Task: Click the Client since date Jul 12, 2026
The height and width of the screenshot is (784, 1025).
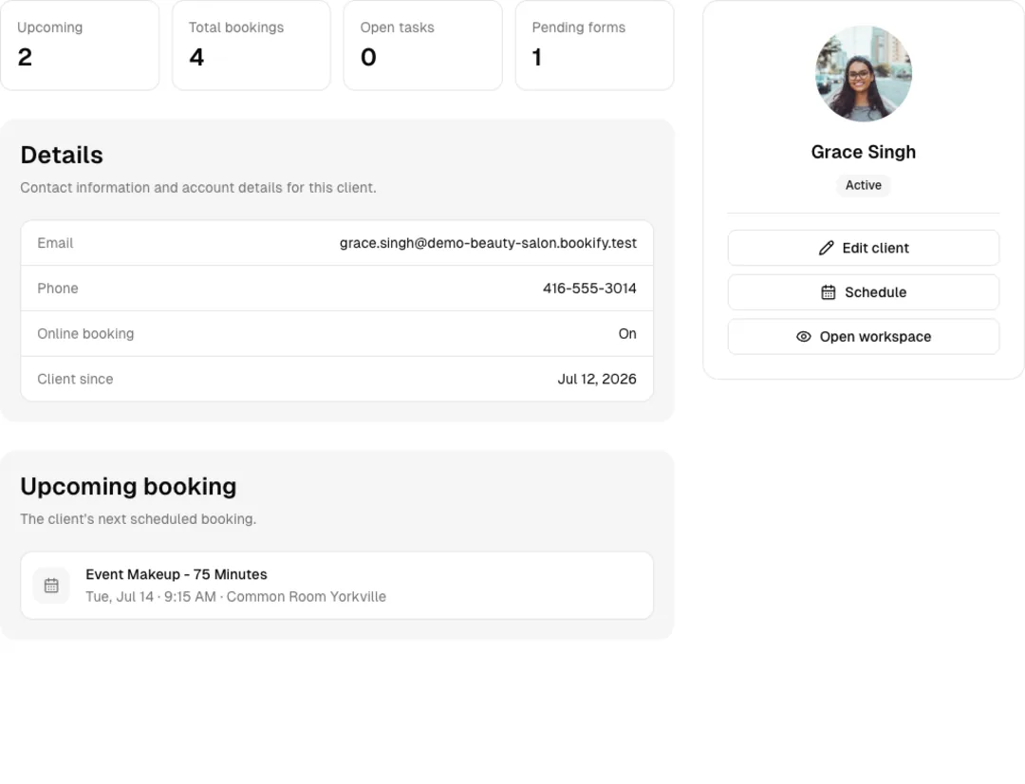Action: (597, 380)
